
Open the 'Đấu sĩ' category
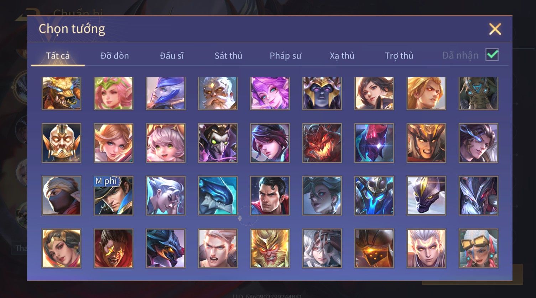tap(172, 56)
